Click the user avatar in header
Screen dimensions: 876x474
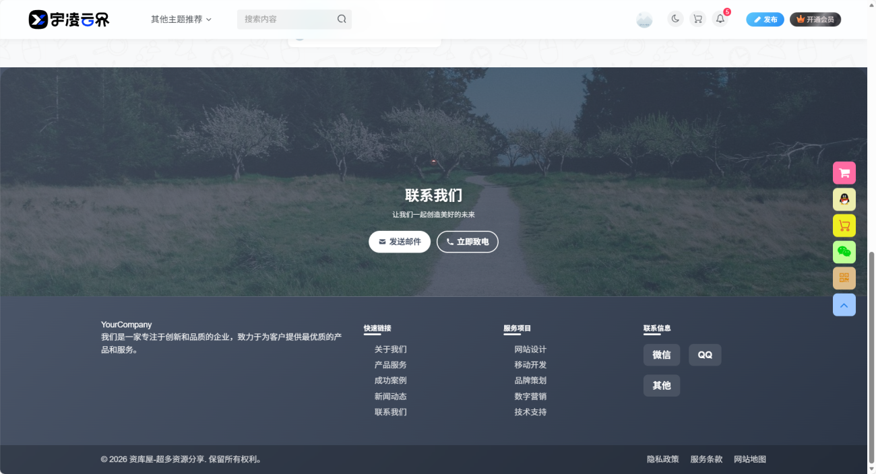tap(644, 20)
